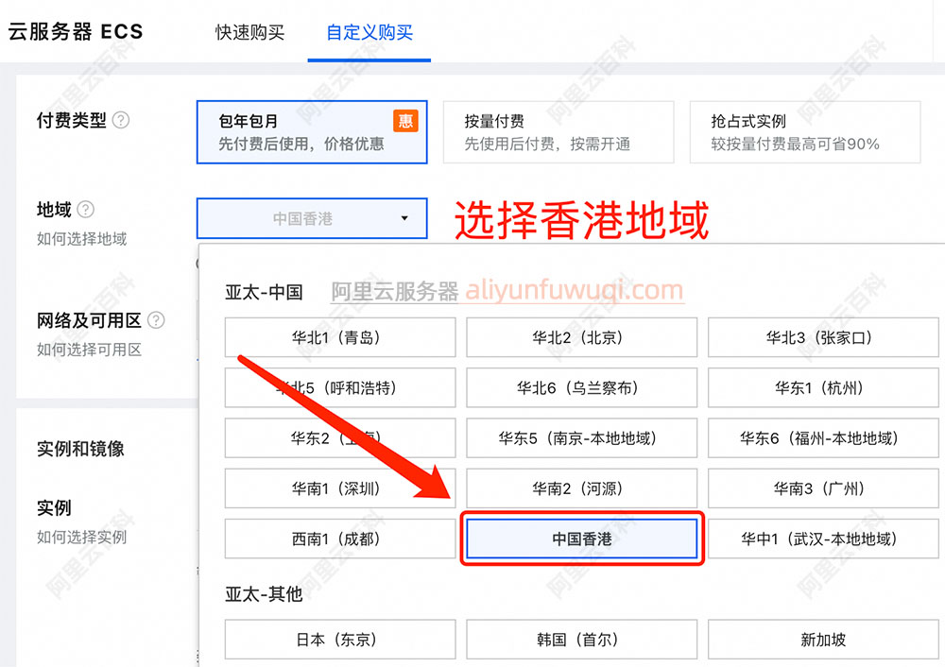The width and height of the screenshot is (945, 667).
Task: Open the 如何选择地域 link
Action: click(82, 239)
